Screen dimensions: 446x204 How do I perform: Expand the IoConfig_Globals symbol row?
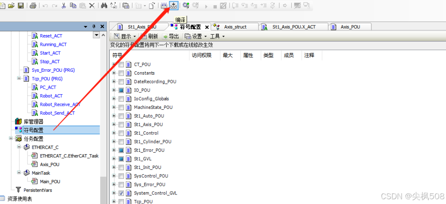click(114, 99)
